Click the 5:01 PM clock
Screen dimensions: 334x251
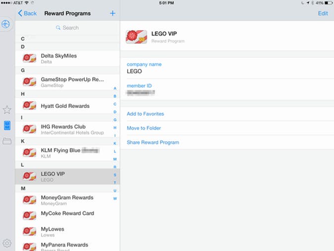[x=167, y=3]
